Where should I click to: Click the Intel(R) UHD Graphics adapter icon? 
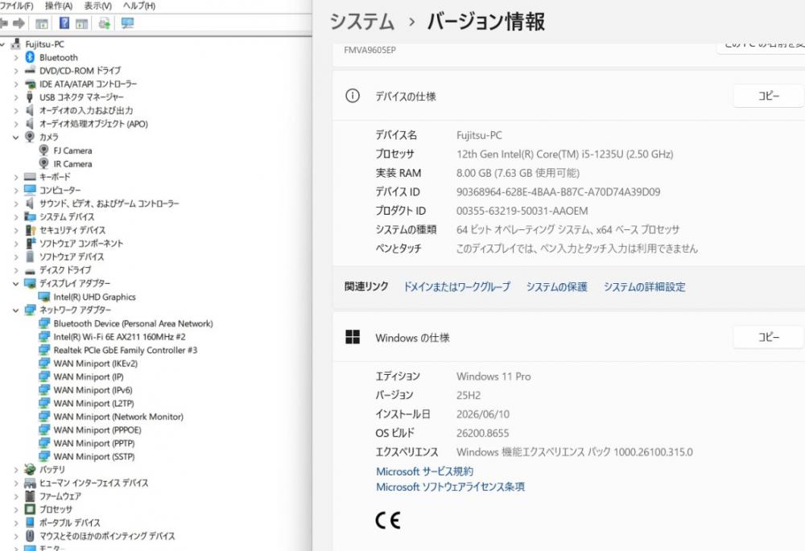[x=44, y=297]
